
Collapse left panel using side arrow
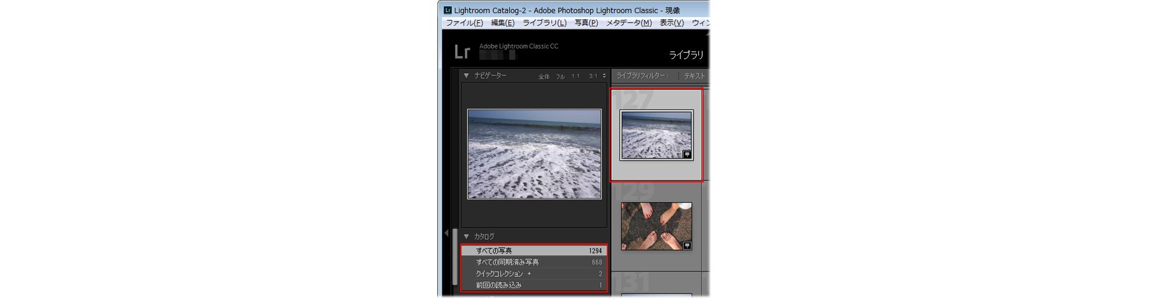[x=446, y=233]
